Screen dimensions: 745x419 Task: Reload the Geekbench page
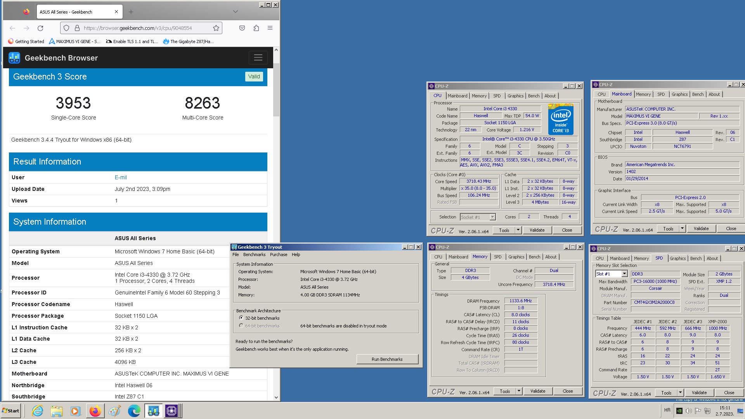[x=40, y=28]
